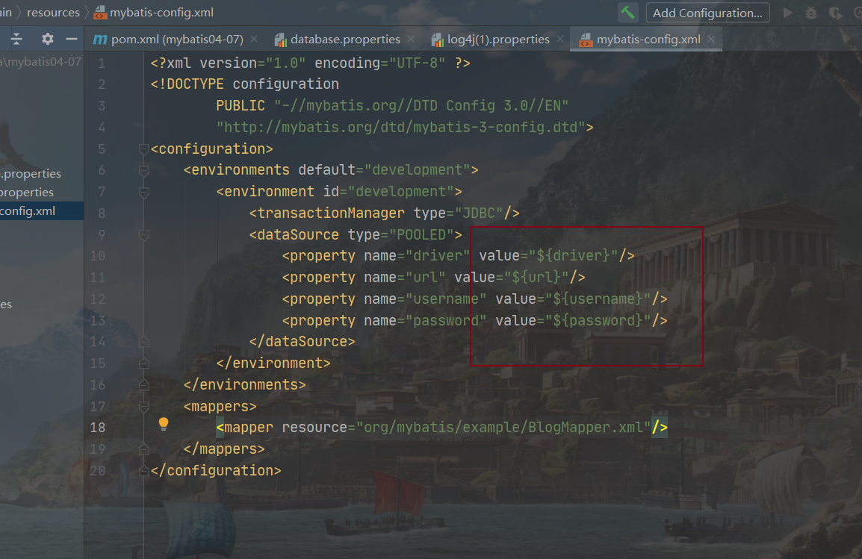Click the XML file icon in breadcrumb
Viewport: 862px width, 559px height.
100,12
